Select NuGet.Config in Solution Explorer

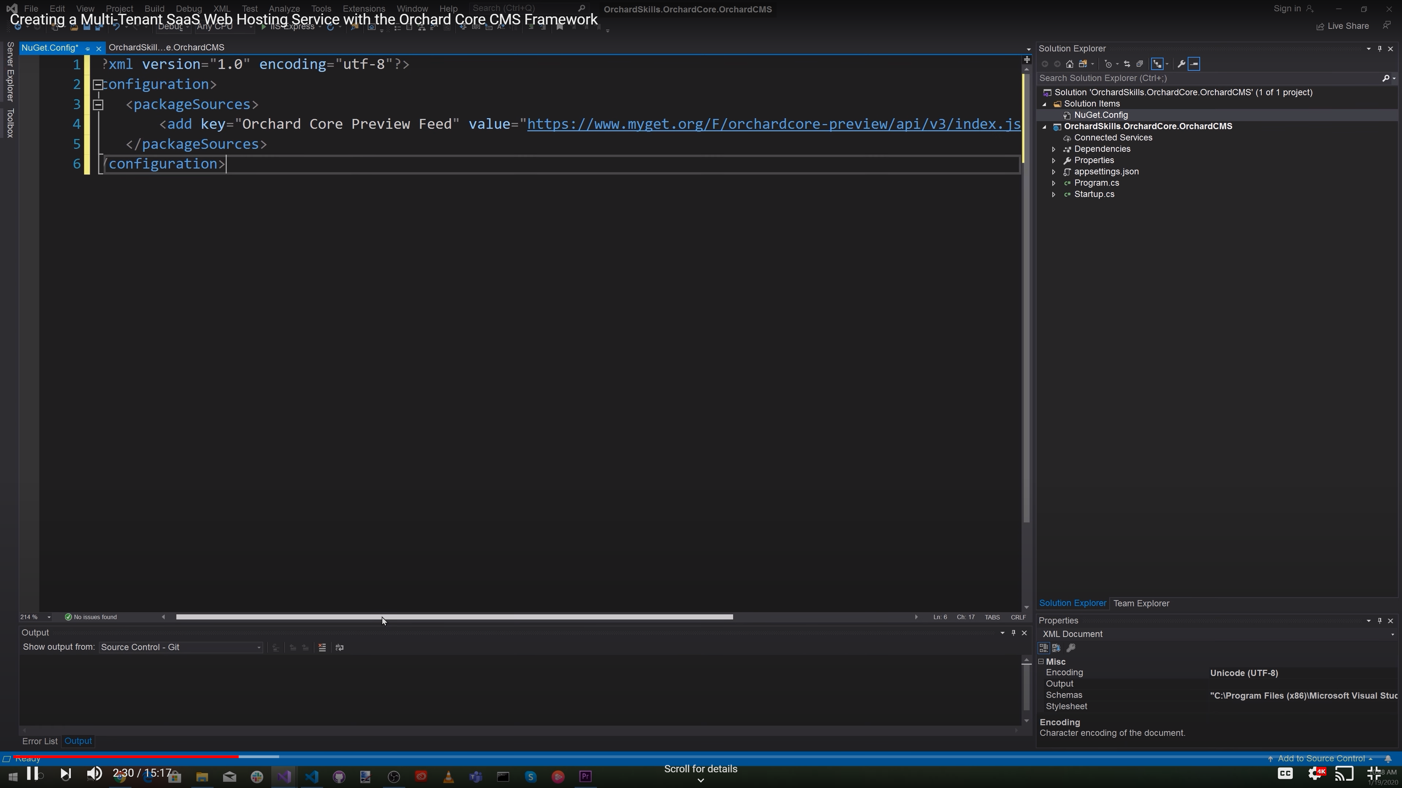pyautogui.click(x=1100, y=115)
